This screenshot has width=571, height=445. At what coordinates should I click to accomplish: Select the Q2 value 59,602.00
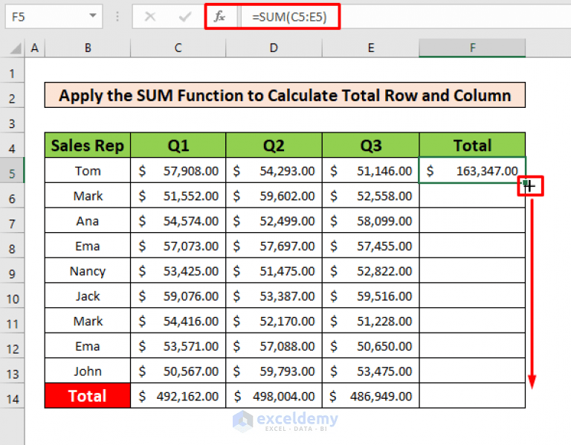point(274,196)
